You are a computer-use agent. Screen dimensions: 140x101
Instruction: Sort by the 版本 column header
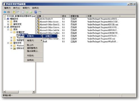pos(65,16)
